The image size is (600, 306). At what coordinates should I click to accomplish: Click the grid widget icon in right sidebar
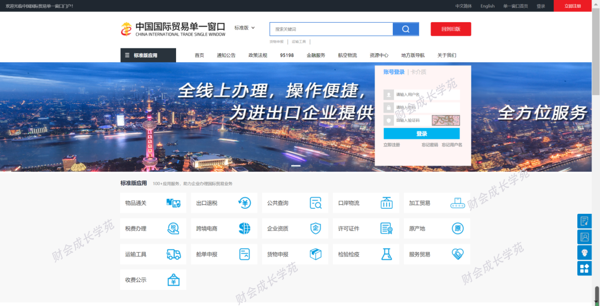pos(584,269)
